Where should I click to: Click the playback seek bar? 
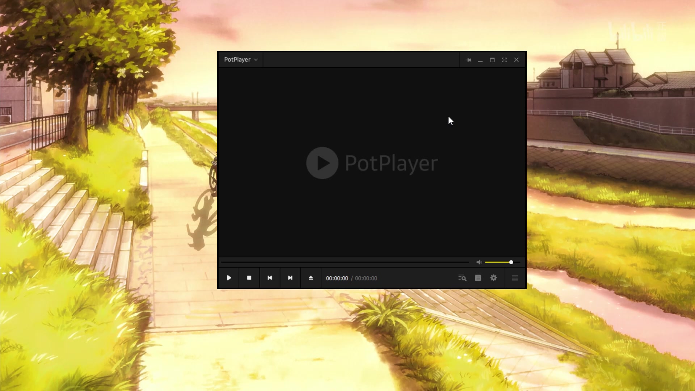pos(345,262)
